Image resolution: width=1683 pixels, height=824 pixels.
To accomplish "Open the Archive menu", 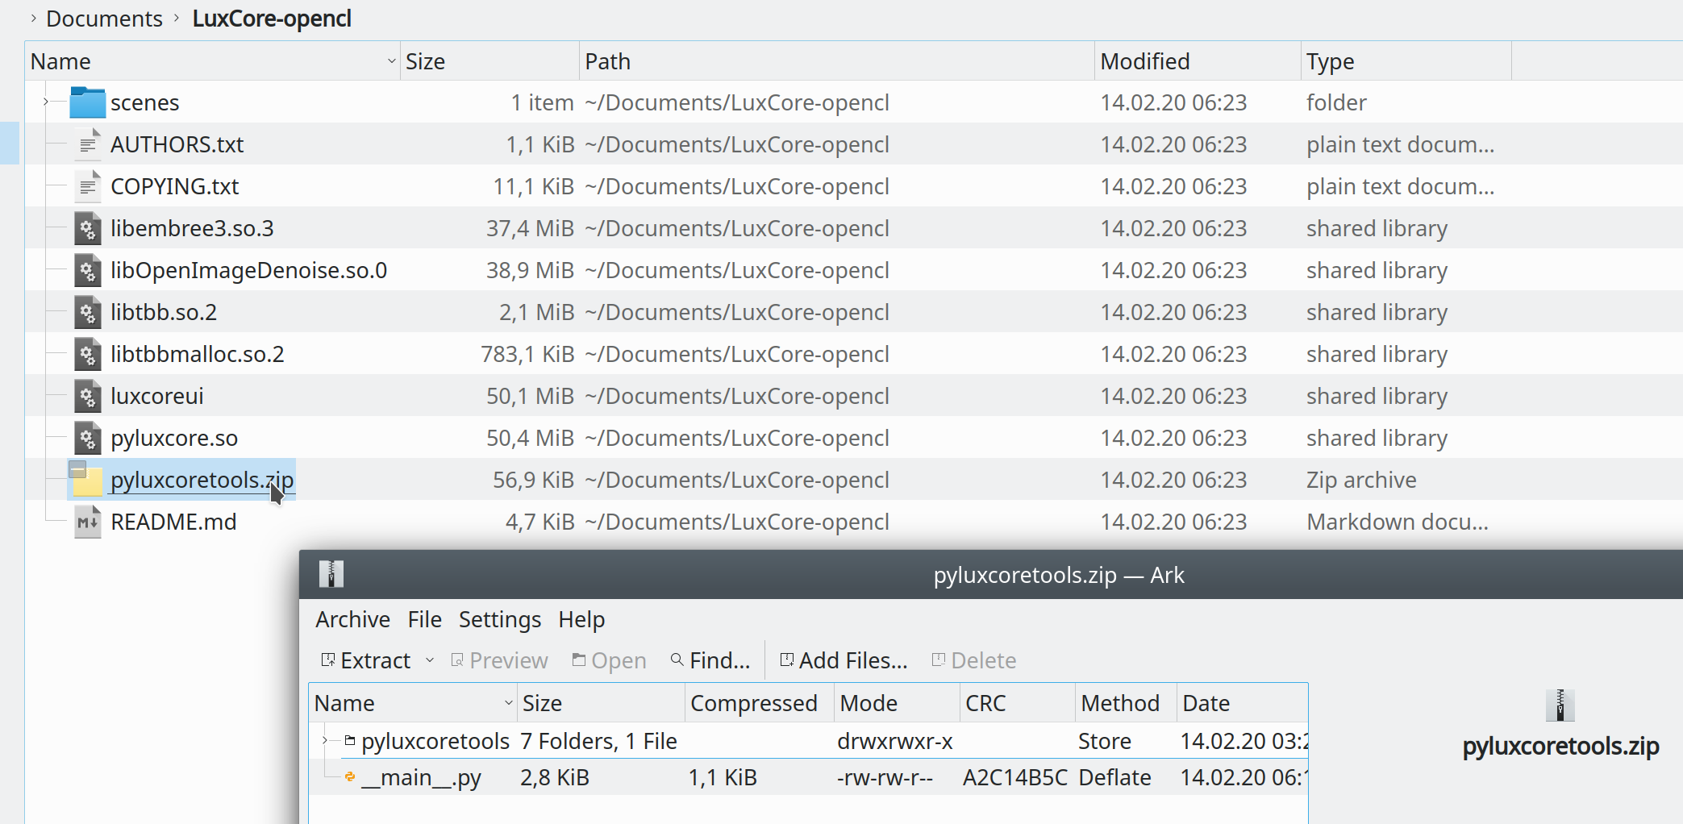I will pos(352,619).
